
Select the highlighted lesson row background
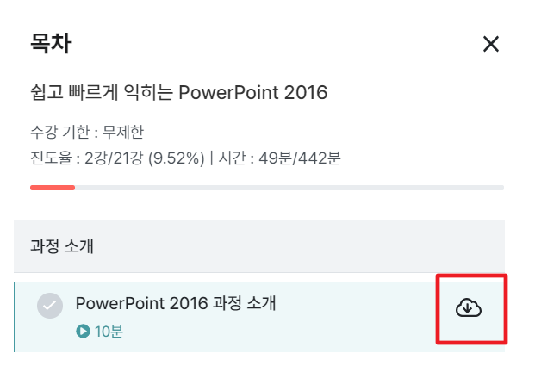point(259,317)
